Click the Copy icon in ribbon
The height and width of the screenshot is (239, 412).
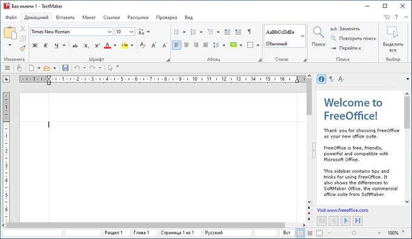pos(23,38)
